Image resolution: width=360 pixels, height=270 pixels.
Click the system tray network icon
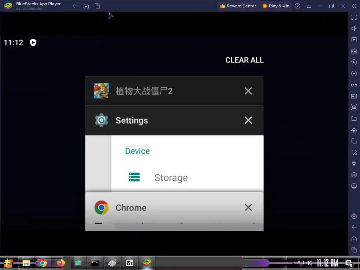(301, 263)
